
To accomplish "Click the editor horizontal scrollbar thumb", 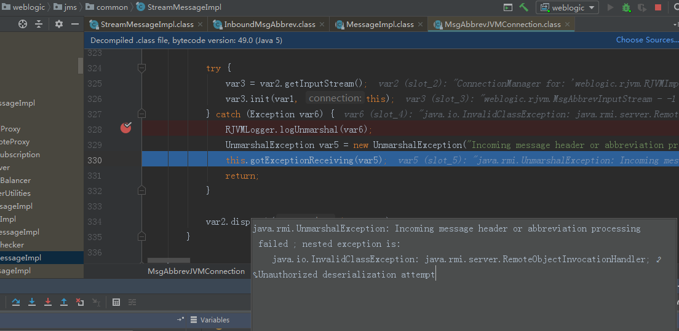I will (169, 260).
